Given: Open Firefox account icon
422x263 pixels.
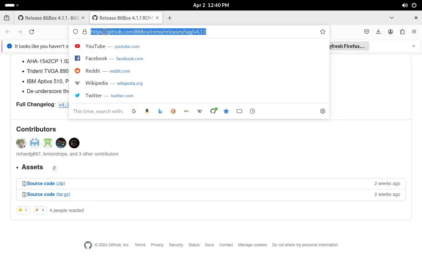Looking at the screenshot, I should (390, 32).
